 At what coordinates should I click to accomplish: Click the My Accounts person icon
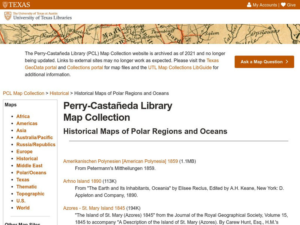(x=249, y=5)
